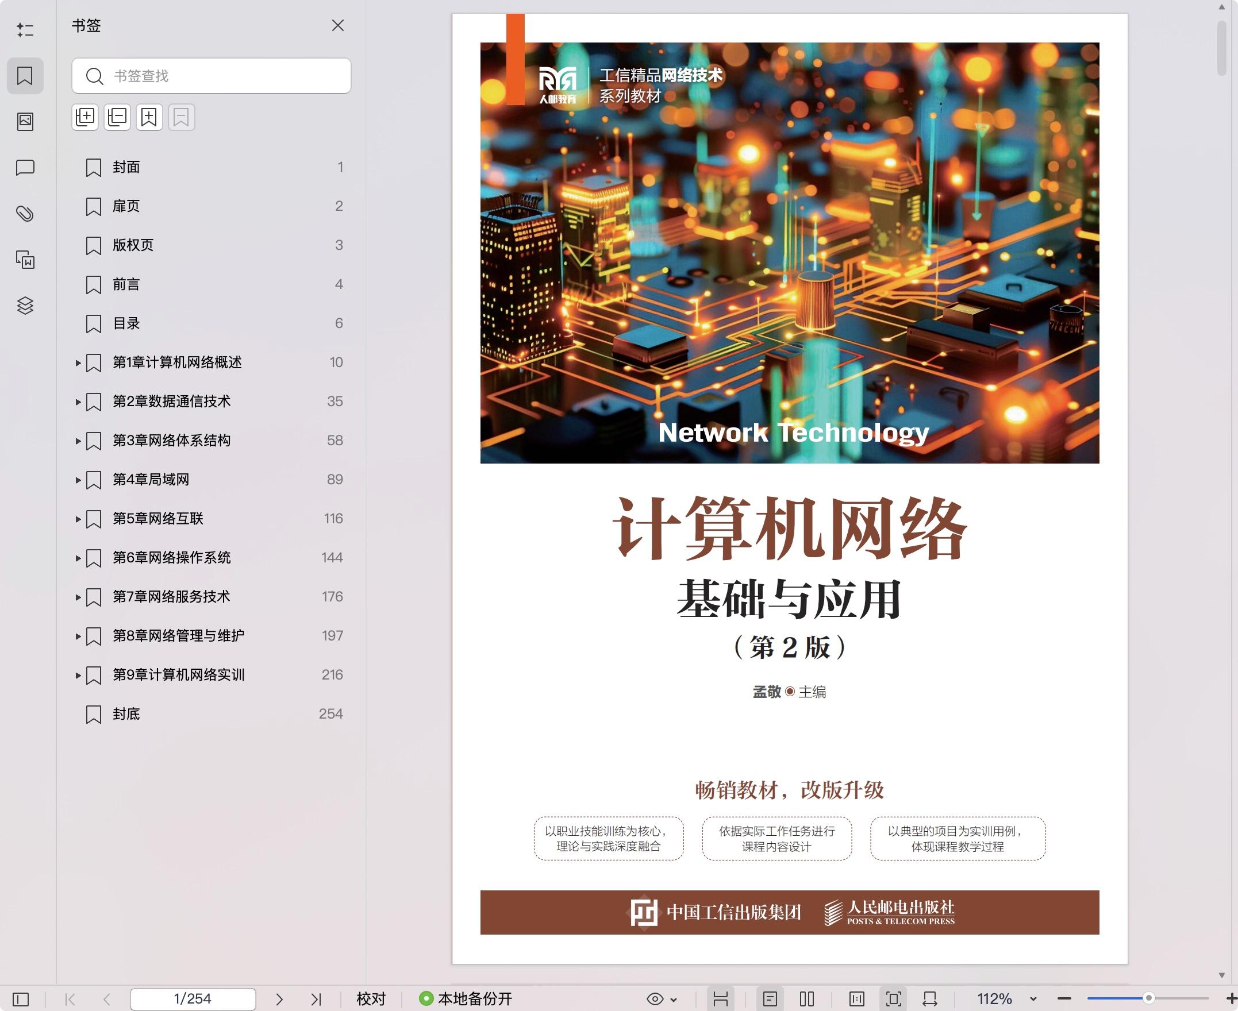Click page number 254 beside 封底
1238x1011 pixels.
click(x=331, y=714)
